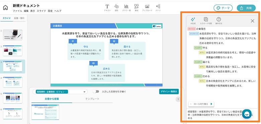Click the 広める heading on the slide
The height and width of the screenshot is (124, 261).
pos(106,68)
